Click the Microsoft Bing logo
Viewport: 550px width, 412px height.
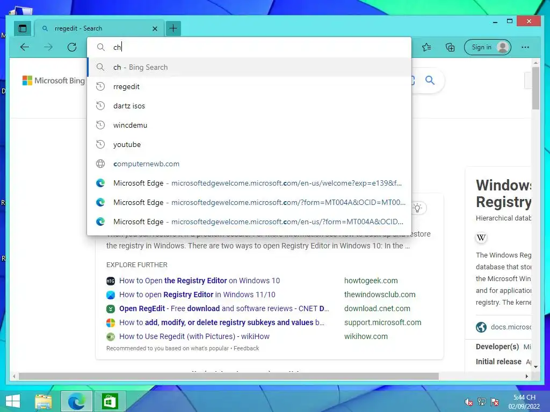click(54, 80)
